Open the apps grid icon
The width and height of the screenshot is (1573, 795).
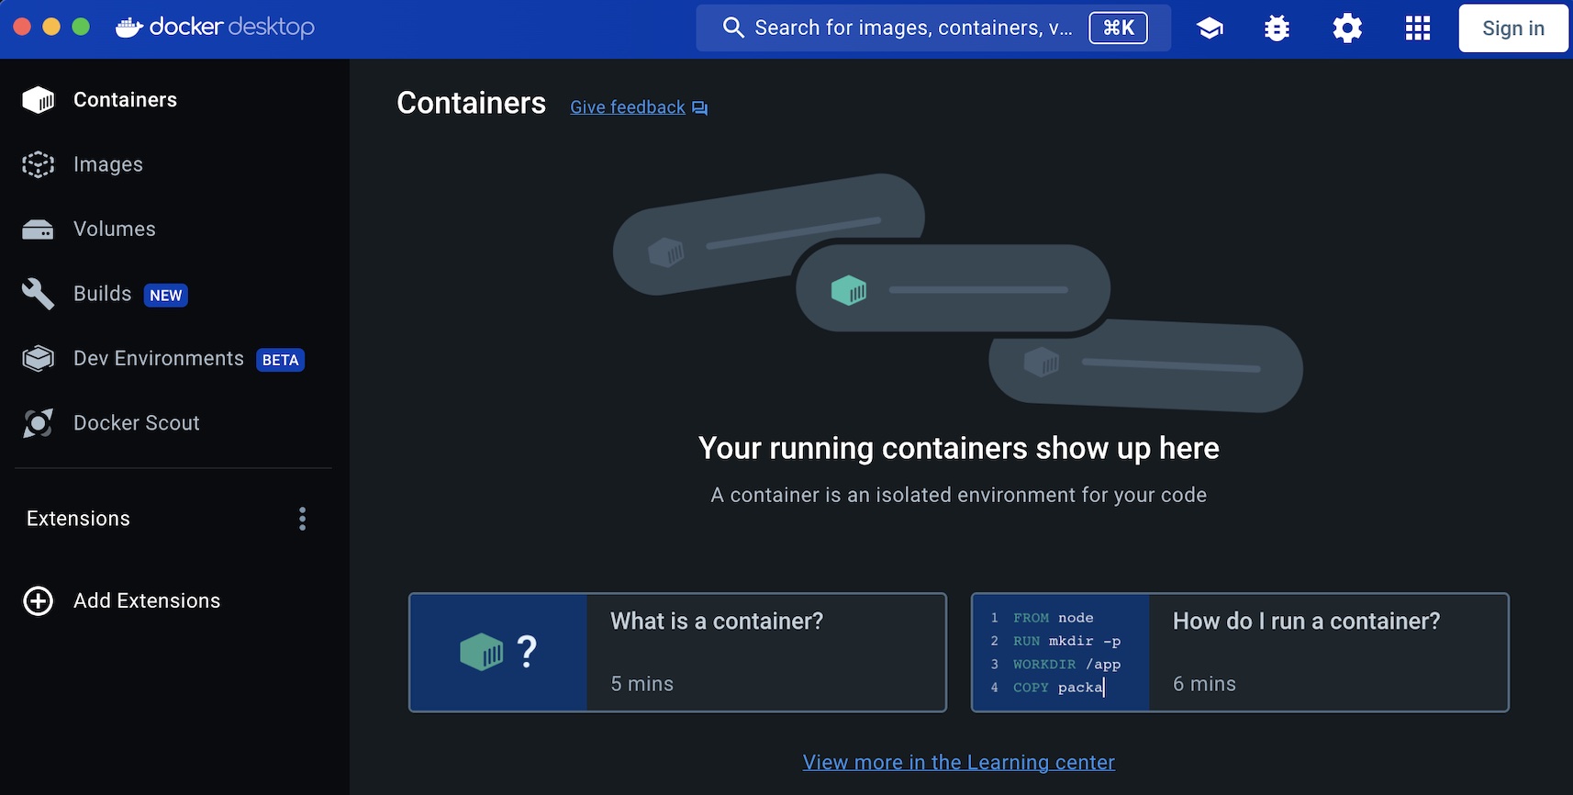click(x=1417, y=28)
